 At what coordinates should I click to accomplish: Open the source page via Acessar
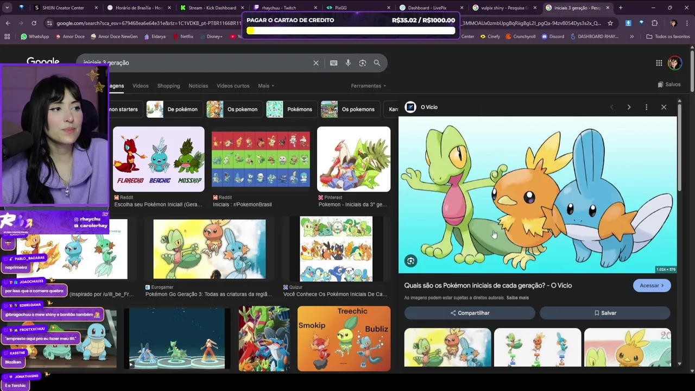point(652,286)
